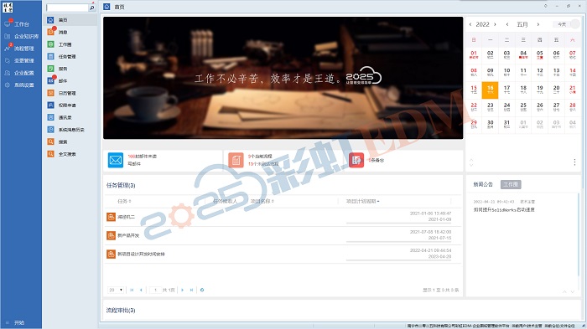Open page size dropdown showing 20
Screen dimensions: 587x329
point(116,290)
